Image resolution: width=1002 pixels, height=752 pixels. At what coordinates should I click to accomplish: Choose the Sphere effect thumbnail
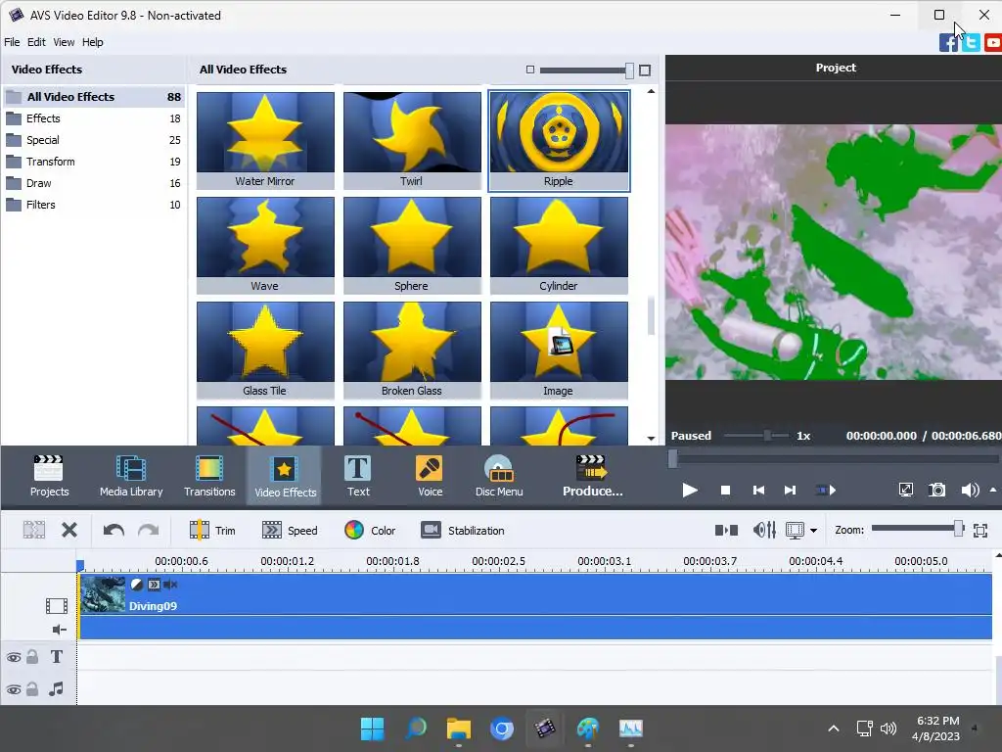[412, 245]
